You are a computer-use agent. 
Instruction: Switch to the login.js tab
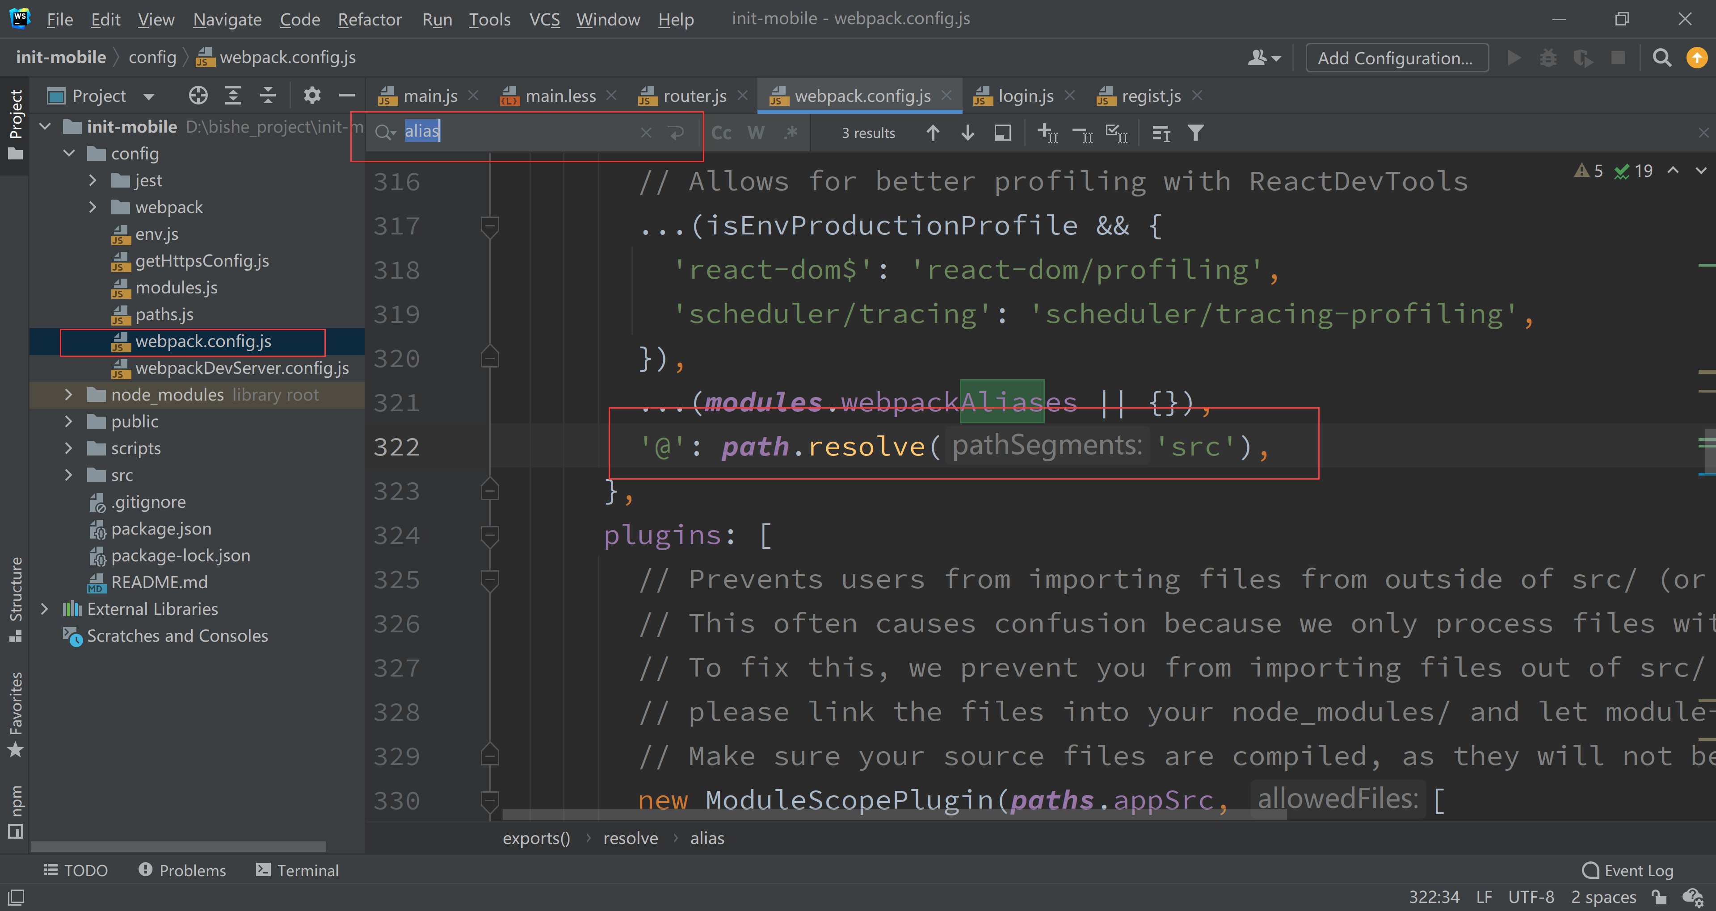(1025, 96)
